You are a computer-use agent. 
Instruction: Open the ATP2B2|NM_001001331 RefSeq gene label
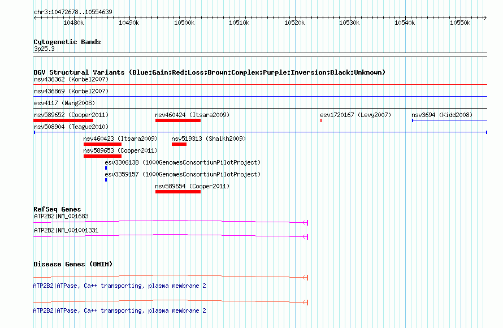point(66,230)
